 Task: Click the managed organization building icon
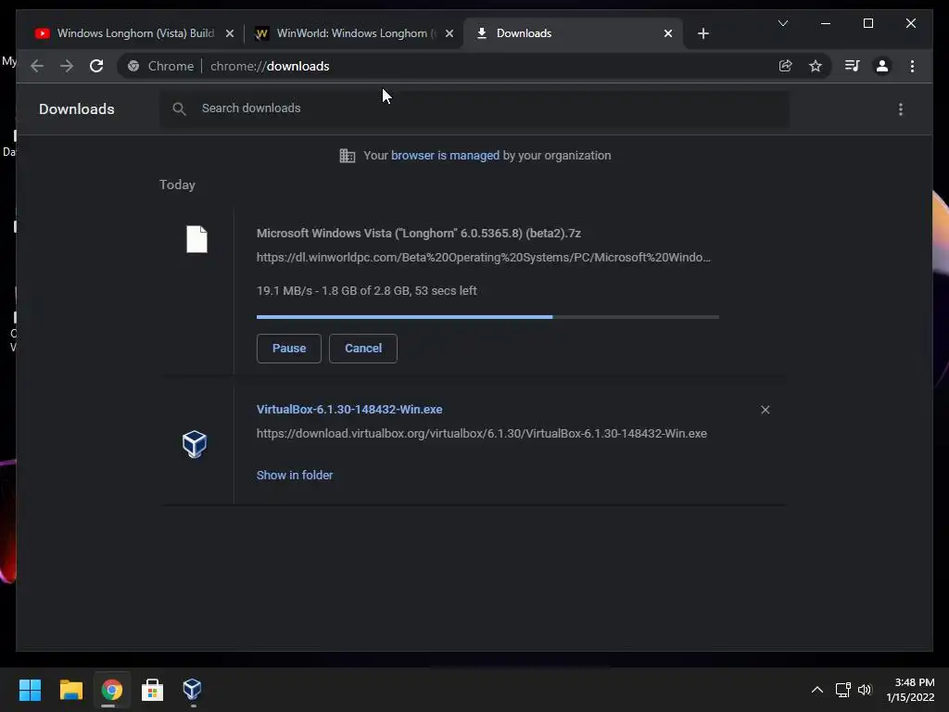348,156
